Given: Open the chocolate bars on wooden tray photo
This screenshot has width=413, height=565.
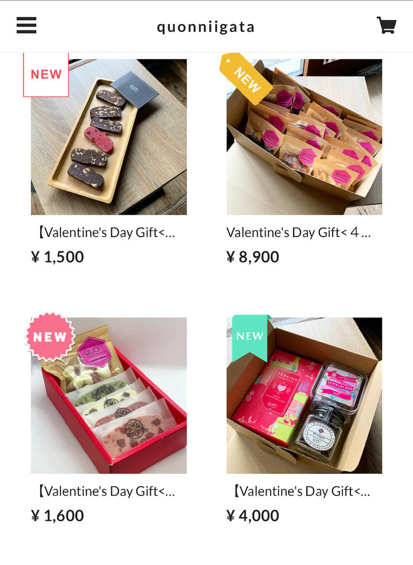Looking at the screenshot, I should (x=109, y=137).
